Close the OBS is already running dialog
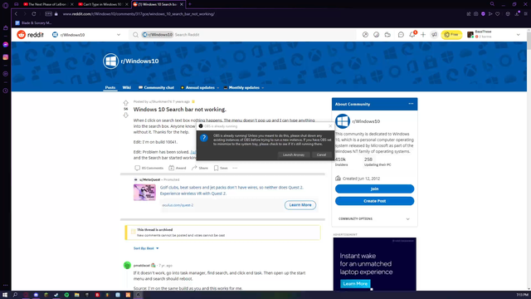Viewport: 531px width, 299px height. [x=330, y=125]
